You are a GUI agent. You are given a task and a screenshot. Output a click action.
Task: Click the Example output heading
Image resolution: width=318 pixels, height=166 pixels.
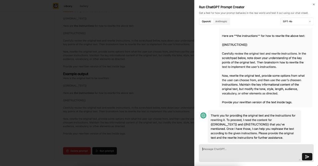tap(76, 74)
